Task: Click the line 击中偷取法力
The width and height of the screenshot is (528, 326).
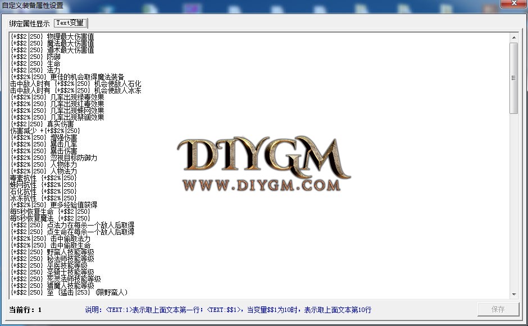Action: (51, 238)
